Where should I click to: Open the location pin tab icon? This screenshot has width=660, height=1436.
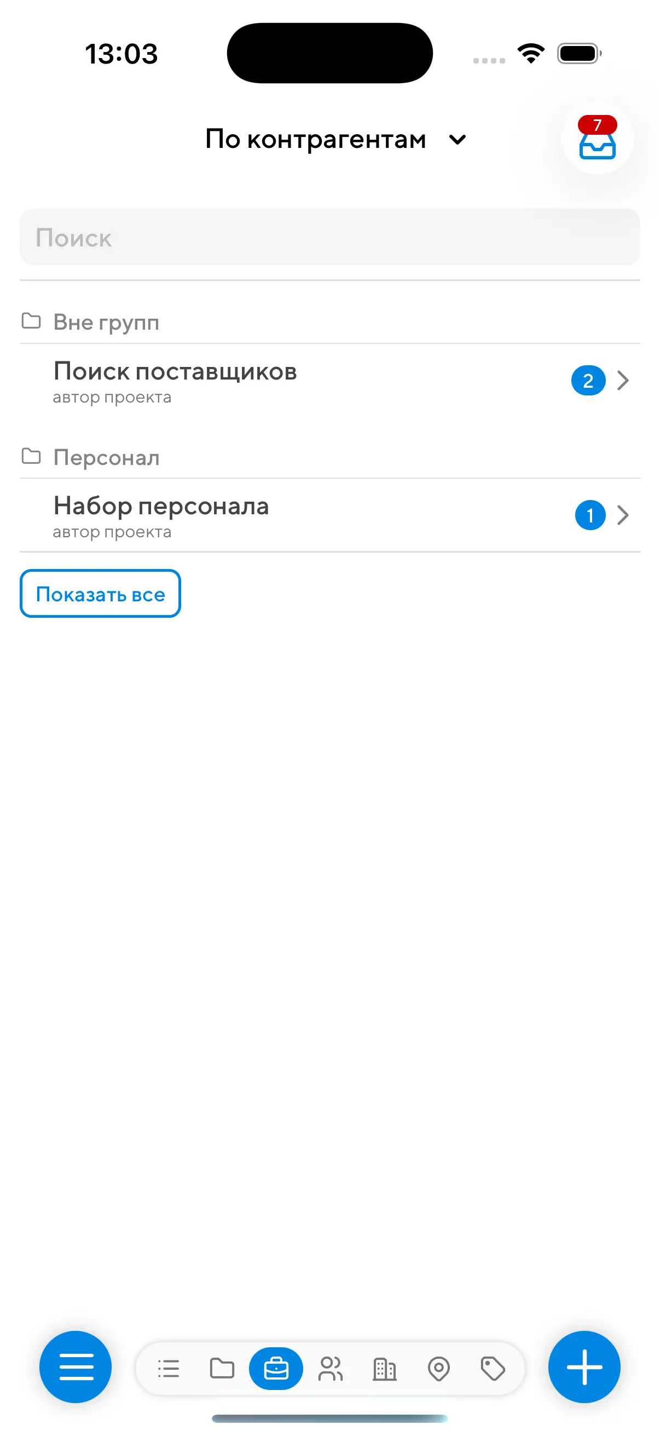point(438,1368)
